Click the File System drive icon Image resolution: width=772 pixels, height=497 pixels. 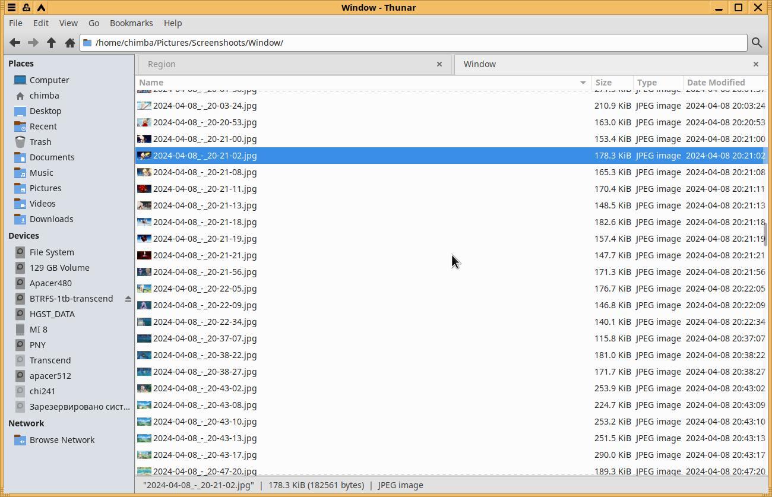point(20,252)
